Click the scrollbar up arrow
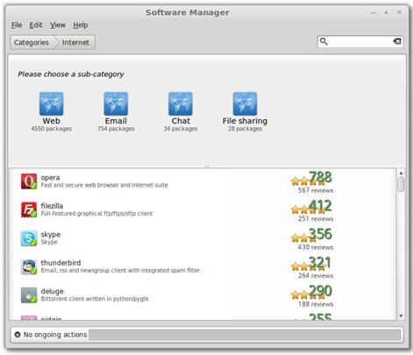Screen dimensions: 413x355 point(401,173)
